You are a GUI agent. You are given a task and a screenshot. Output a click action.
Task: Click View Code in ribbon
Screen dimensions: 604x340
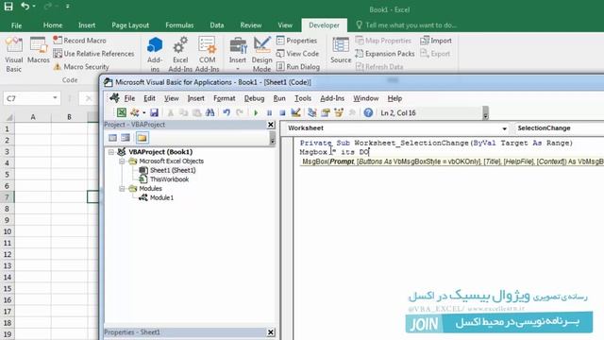click(x=298, y=54)
